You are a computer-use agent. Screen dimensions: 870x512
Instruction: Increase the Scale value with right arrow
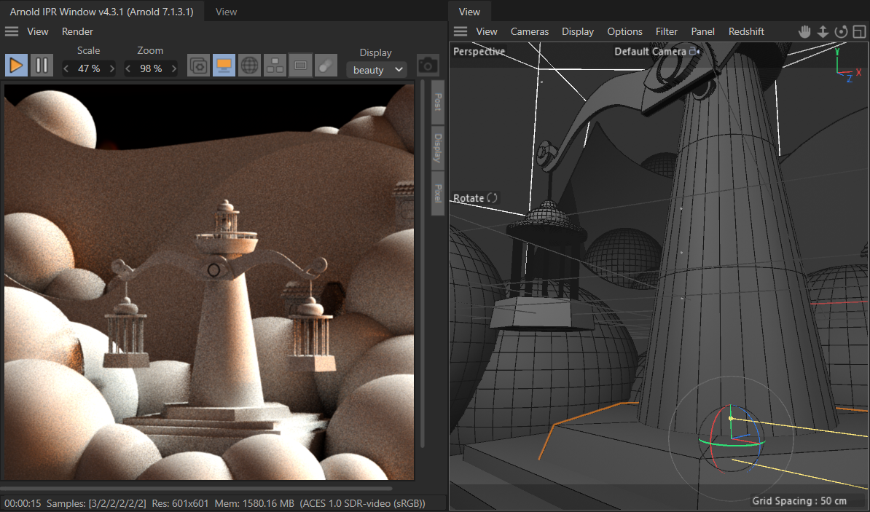[x=111, y=68]
